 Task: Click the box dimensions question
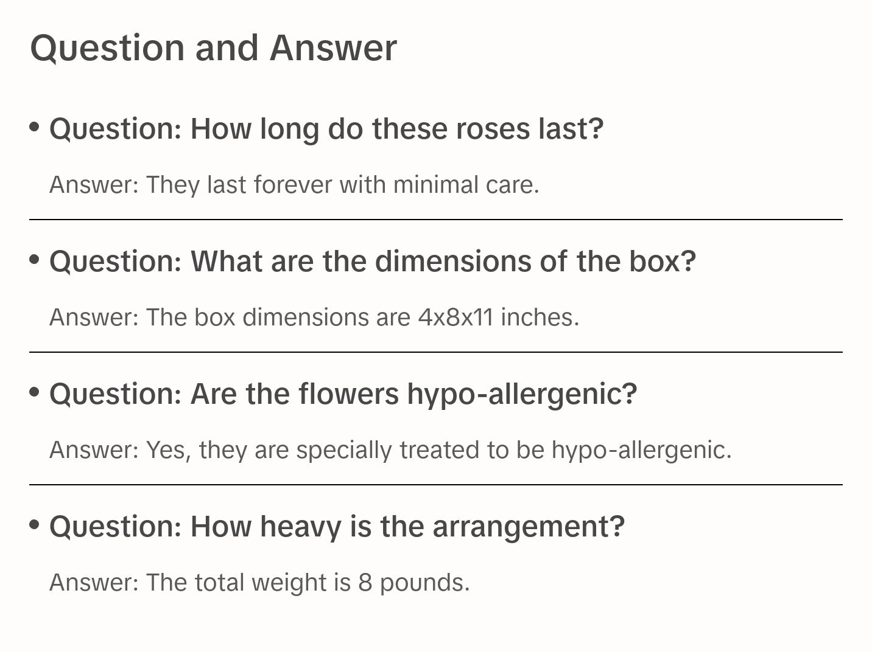pos(372,262)
